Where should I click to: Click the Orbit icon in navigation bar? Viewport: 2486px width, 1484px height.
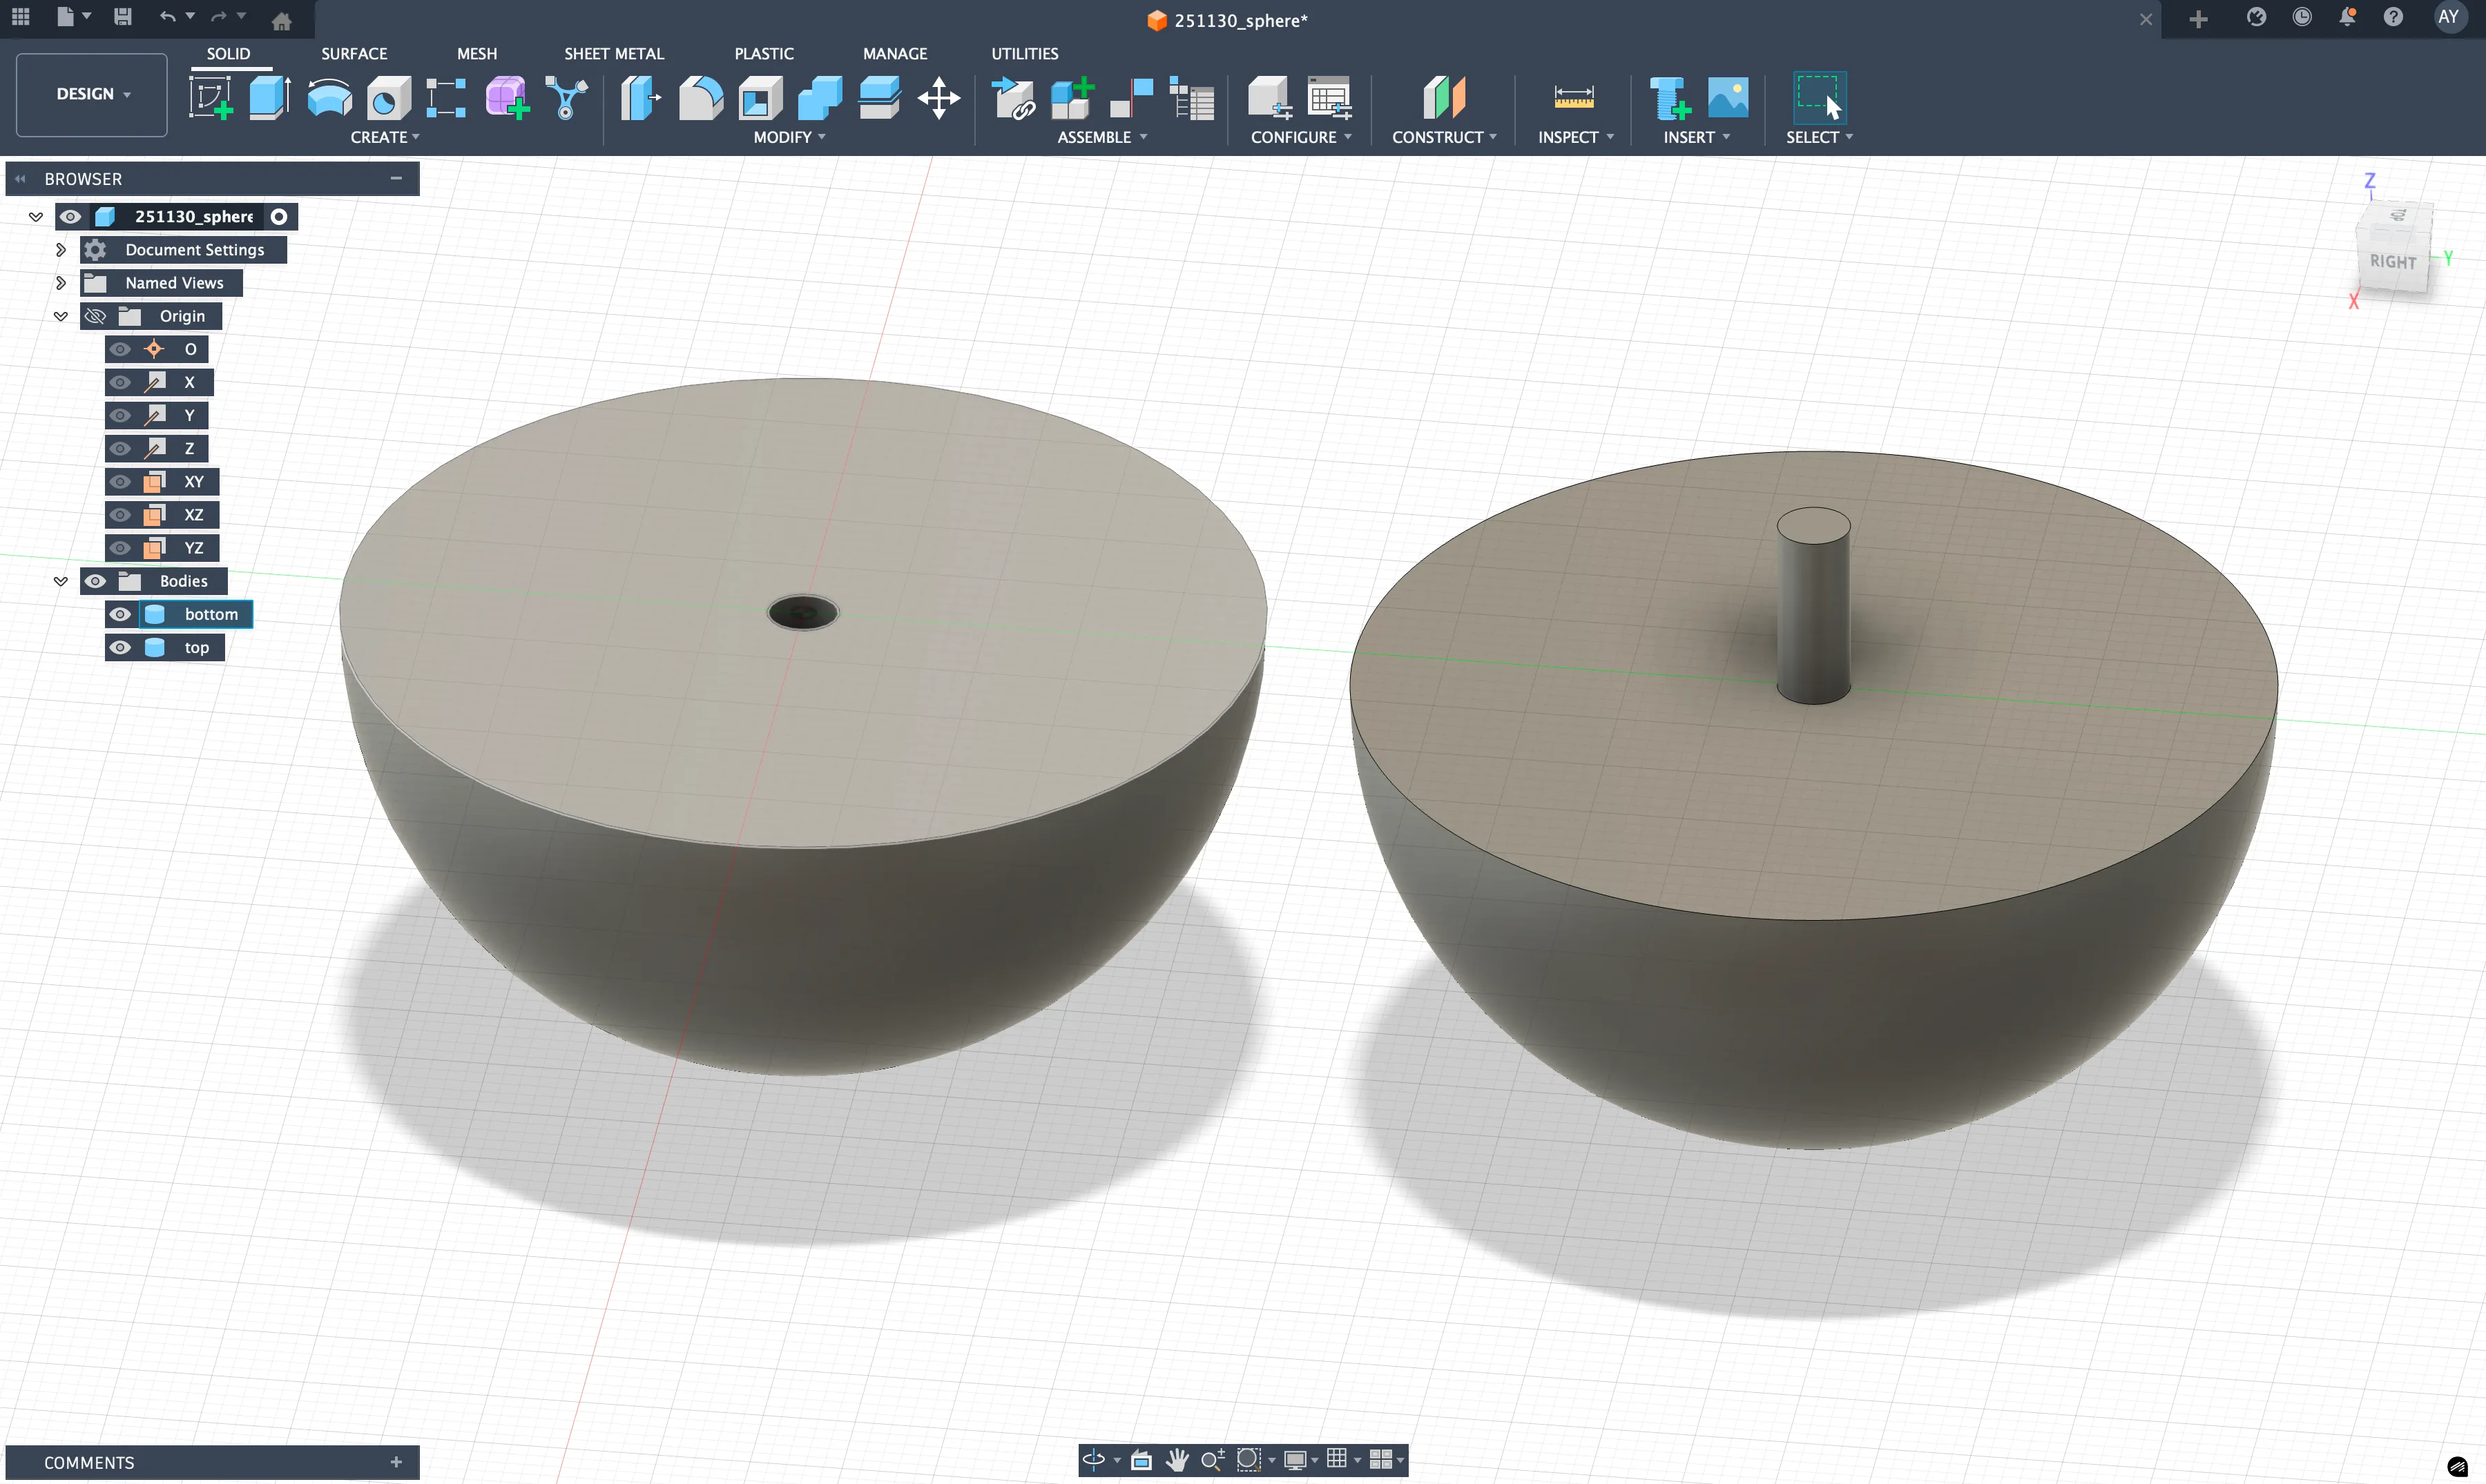pos(1092,1459)
